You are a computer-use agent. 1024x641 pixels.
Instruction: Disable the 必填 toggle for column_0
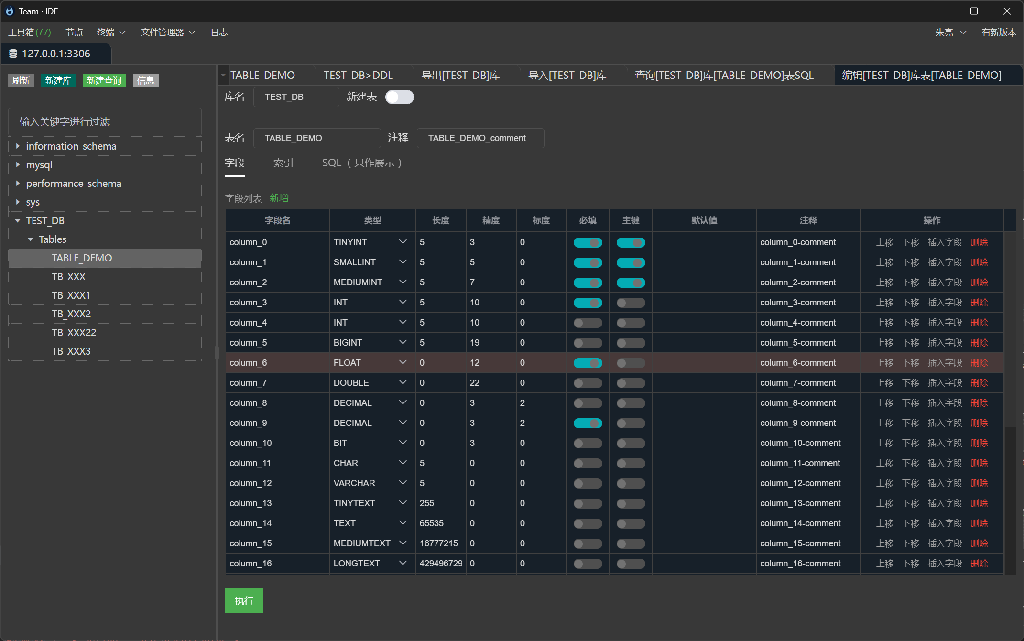pyautogui.click(x=588, y=242)
